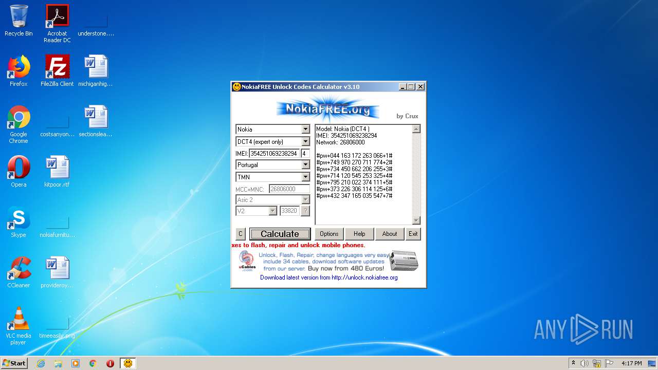Open Windows Explorer folder in taskbar
This screenshot has height=370, width=658.
pyautogui.click(x=58, y=363)
